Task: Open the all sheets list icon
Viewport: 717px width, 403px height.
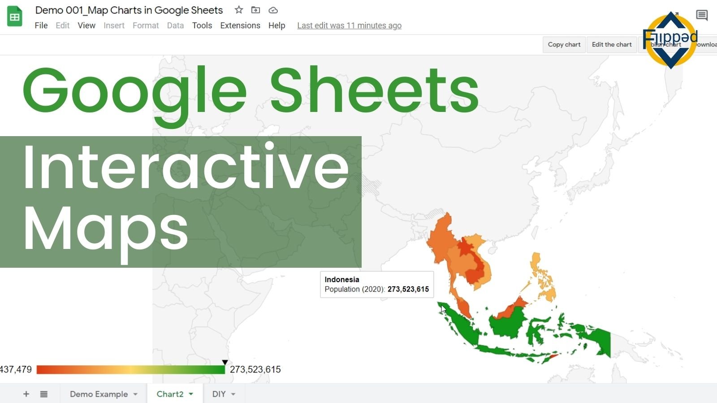Action: coord(43,394)
